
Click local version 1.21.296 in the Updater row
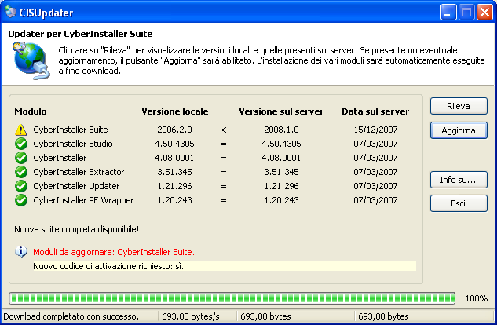click(x=174, y=186)
